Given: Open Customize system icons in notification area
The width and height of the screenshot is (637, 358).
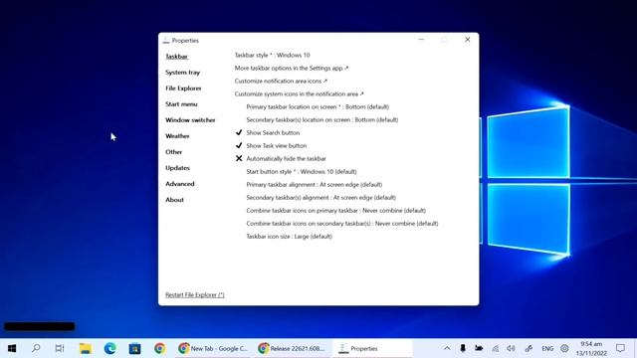Looking at the screenshot, I should pos(299,94).
